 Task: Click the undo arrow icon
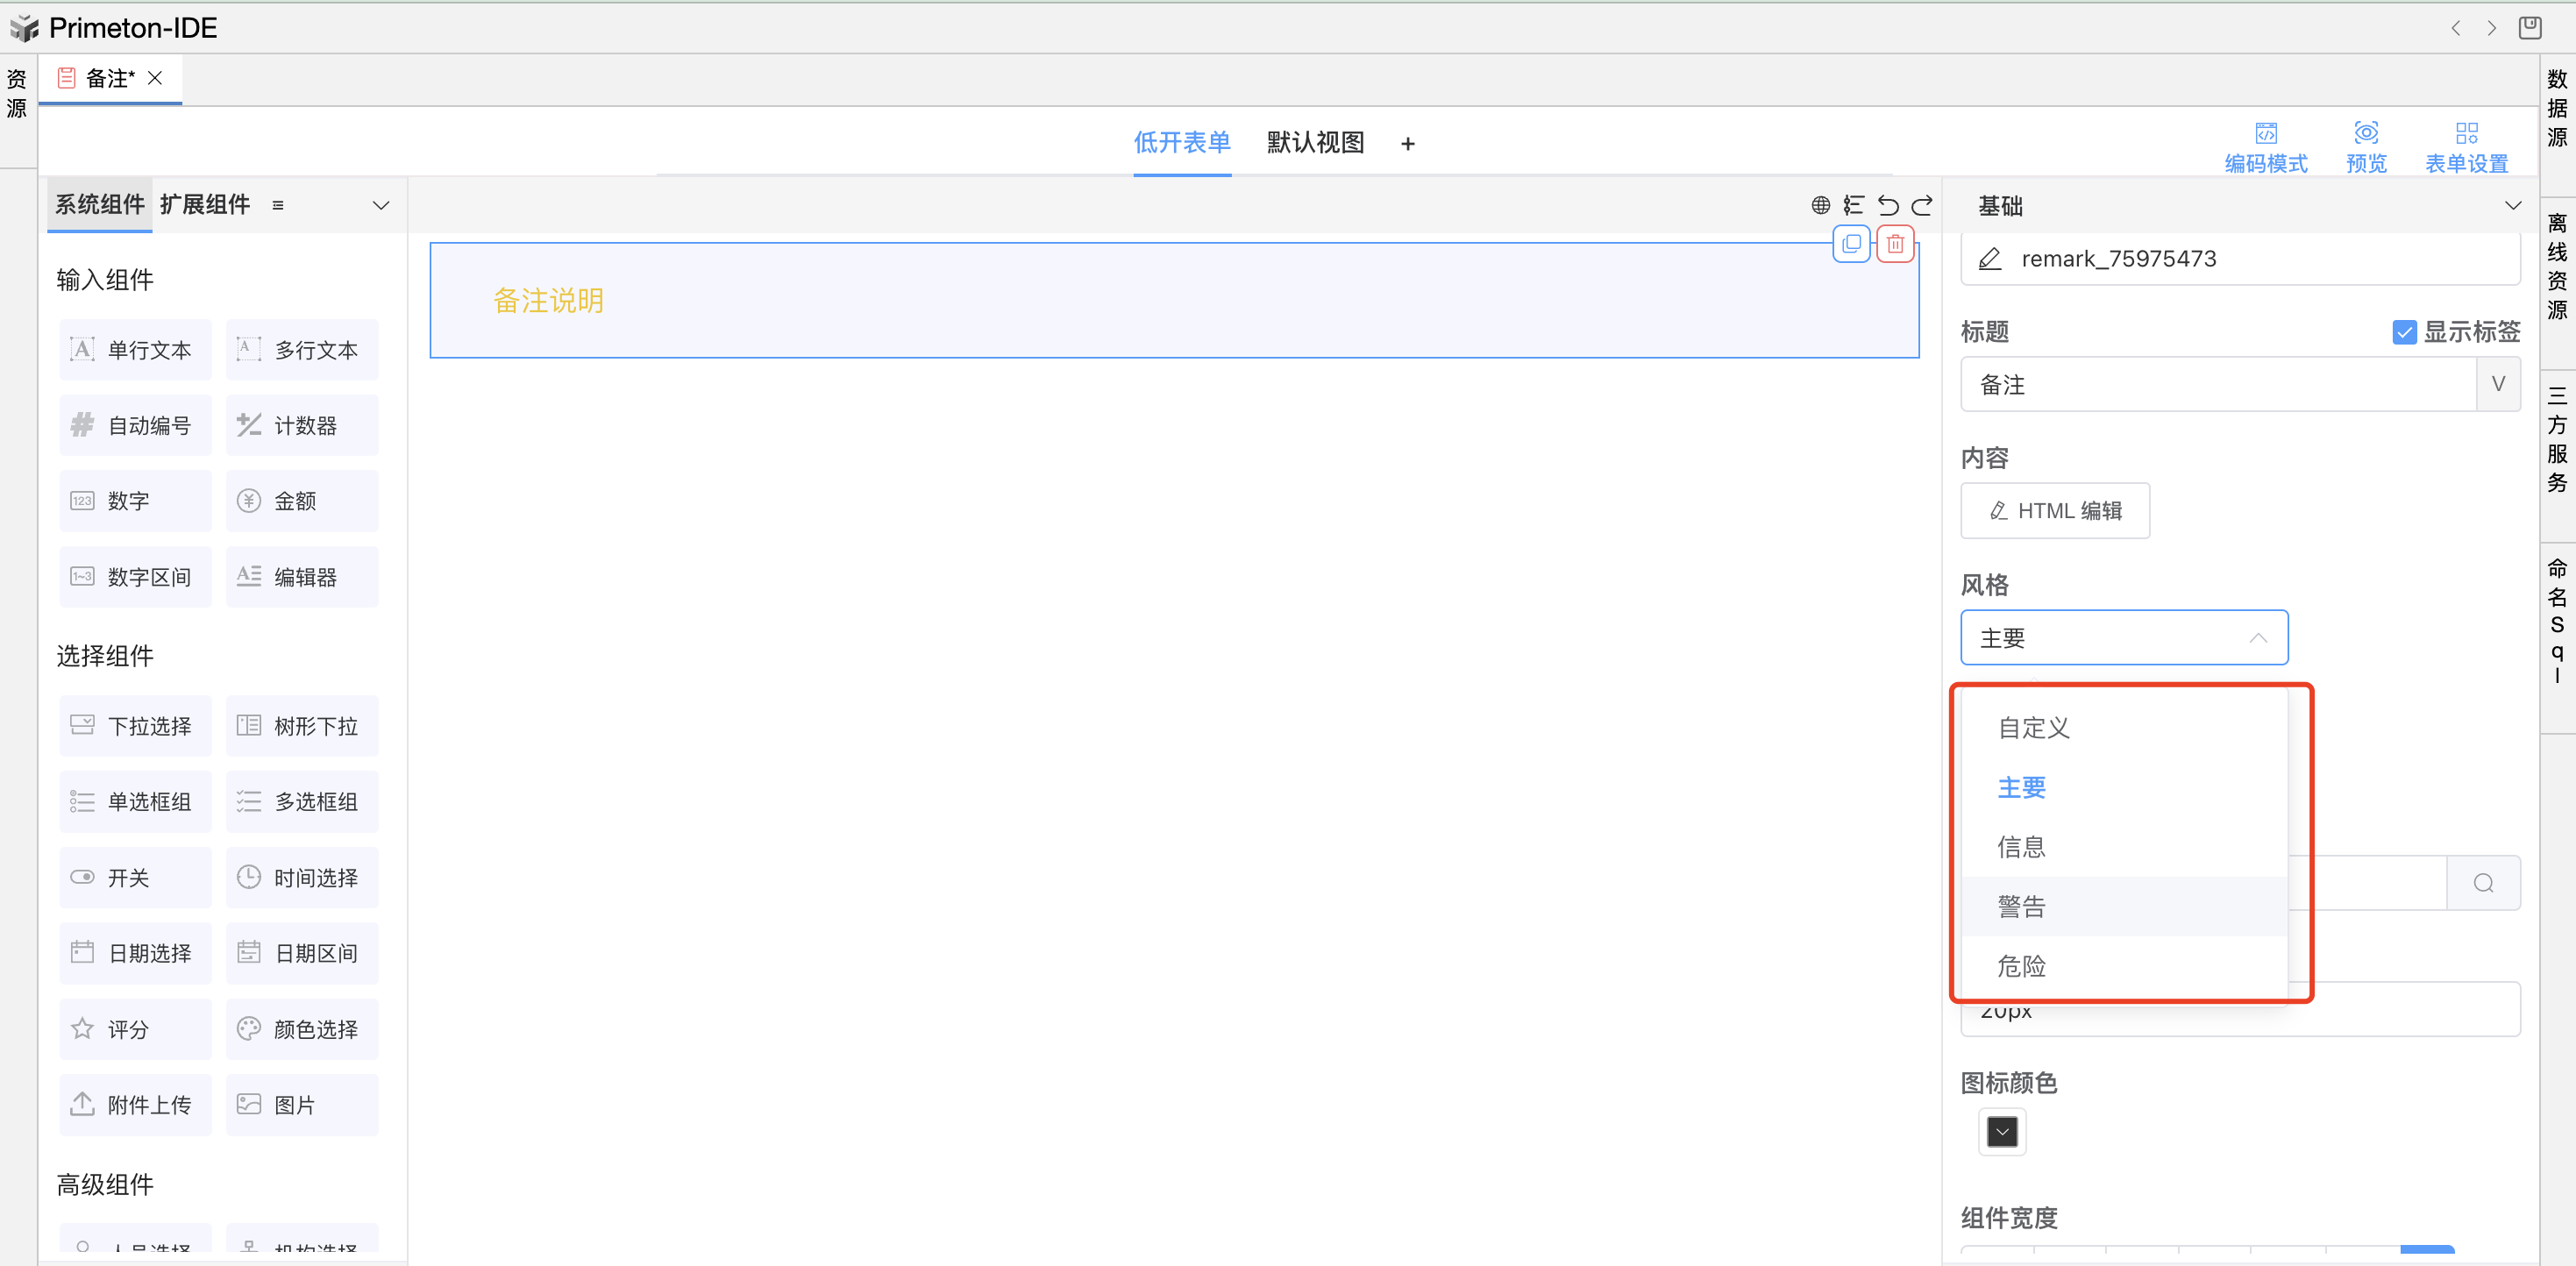coord(1888,205)
